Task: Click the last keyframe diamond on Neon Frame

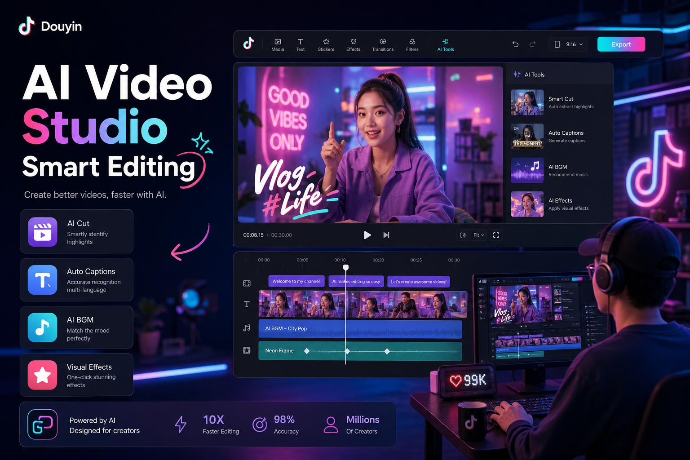Action: [387, 351]
